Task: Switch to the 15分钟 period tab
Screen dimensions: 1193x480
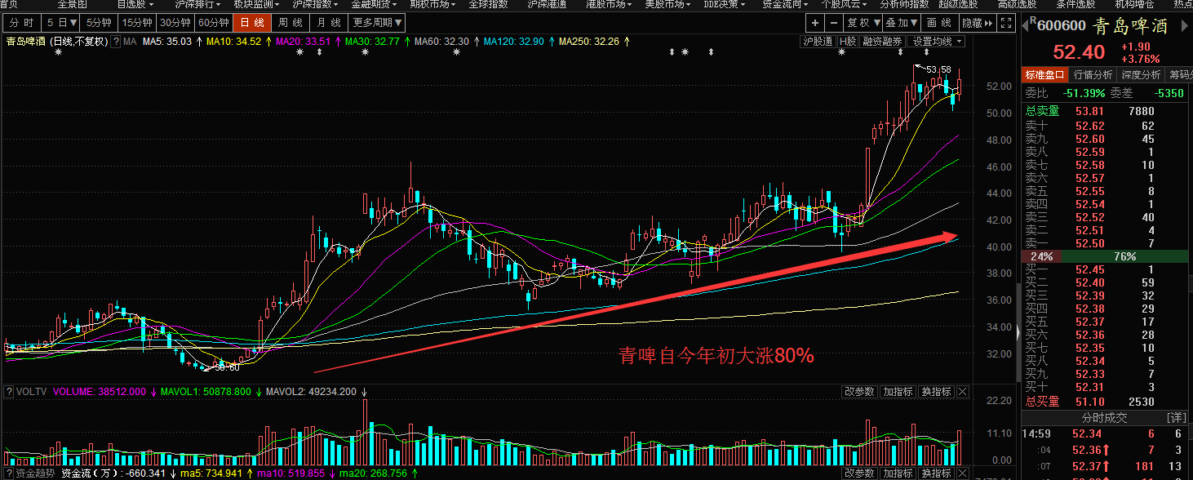Action: point(136,23)
